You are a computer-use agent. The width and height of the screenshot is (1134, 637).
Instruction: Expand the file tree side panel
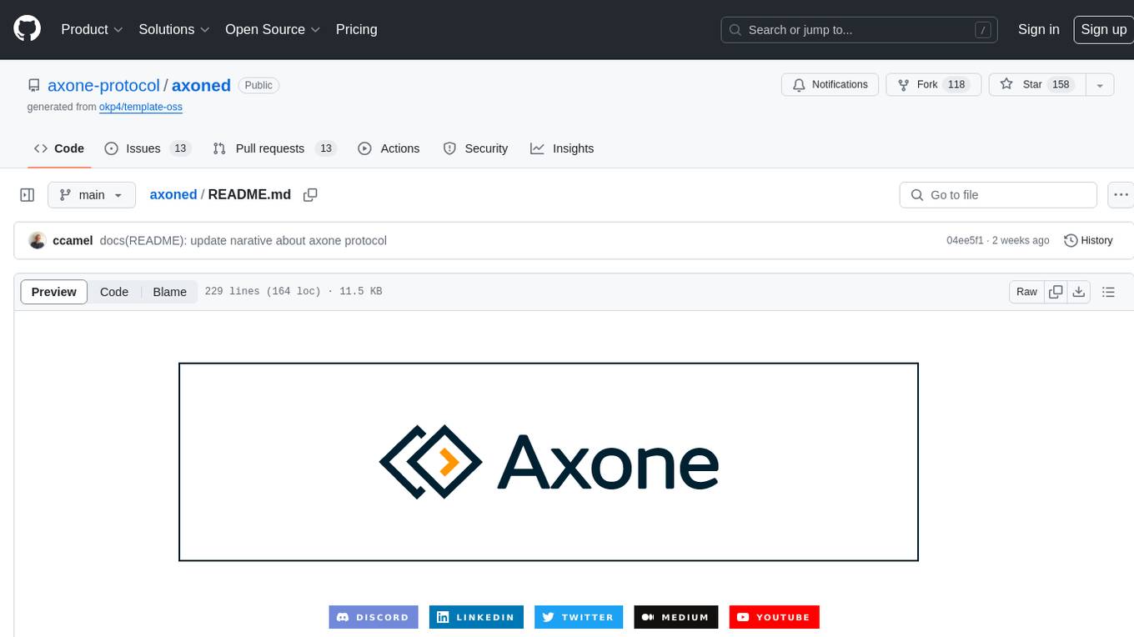(28, 195)
